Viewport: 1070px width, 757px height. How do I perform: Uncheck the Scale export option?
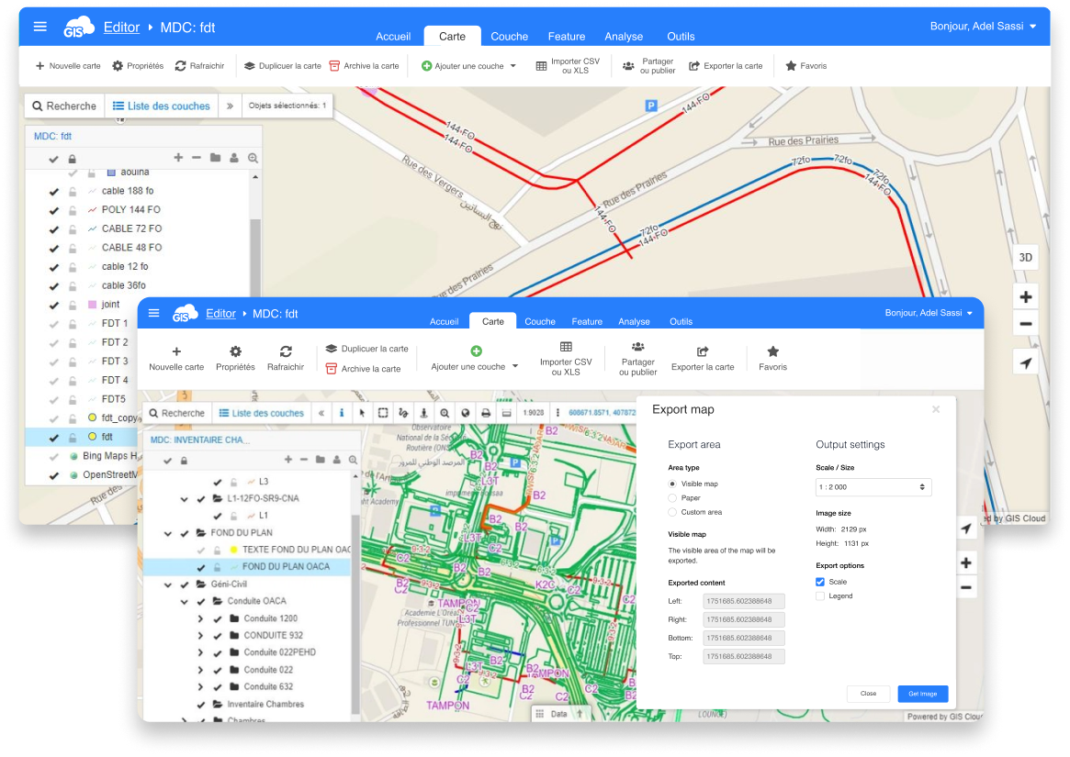[820, 582]
